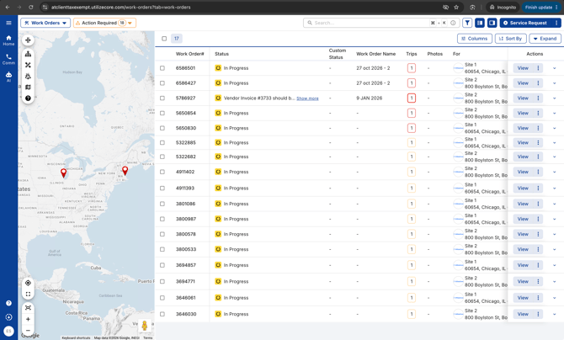Open the Action Required dropdown
Screen dimensions: 564x340
[104, 23]
